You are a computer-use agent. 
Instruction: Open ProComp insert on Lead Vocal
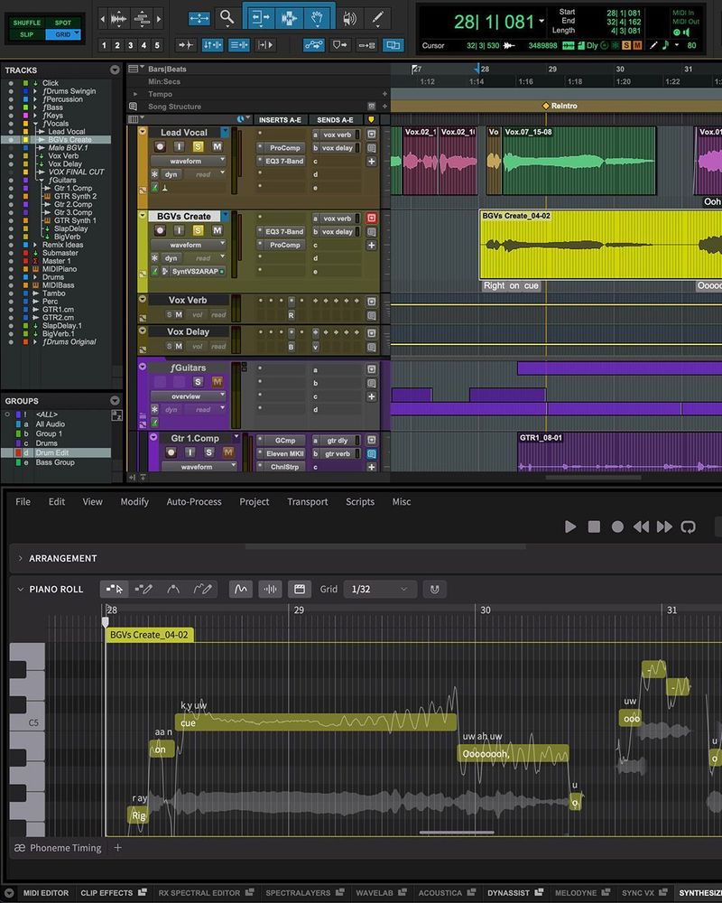tap(285, 148)
